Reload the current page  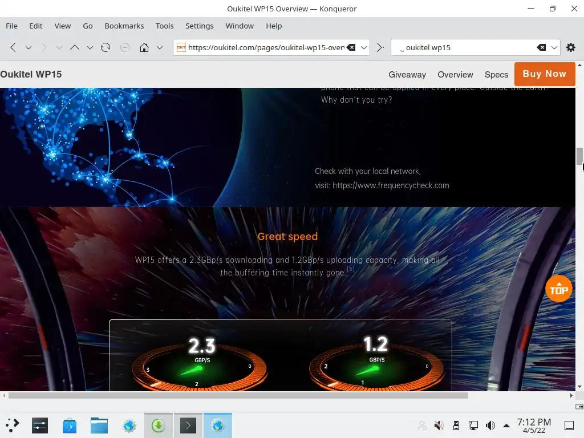(106, 47)
